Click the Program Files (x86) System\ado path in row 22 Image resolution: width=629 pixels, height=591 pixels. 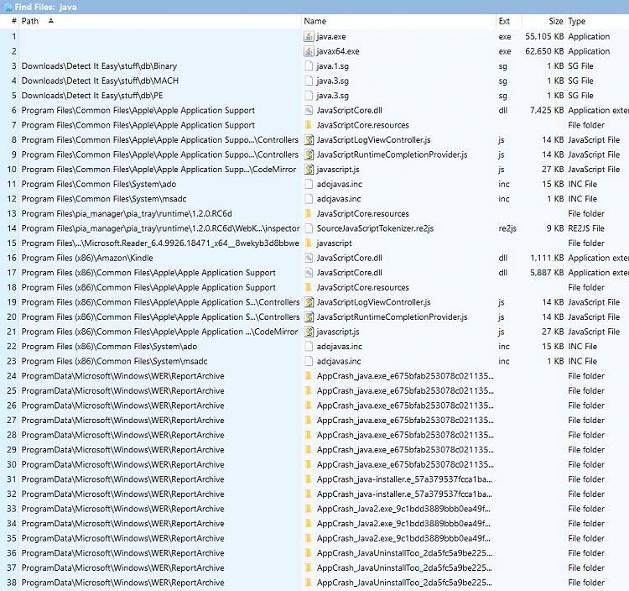click(109, 347)
